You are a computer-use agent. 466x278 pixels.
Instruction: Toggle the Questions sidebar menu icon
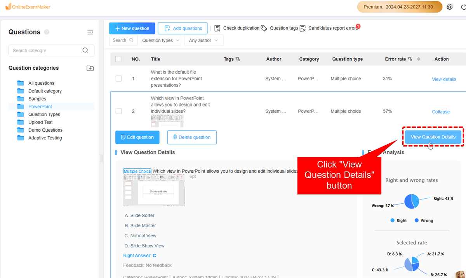pyautogui.click(x=90, y=32)
